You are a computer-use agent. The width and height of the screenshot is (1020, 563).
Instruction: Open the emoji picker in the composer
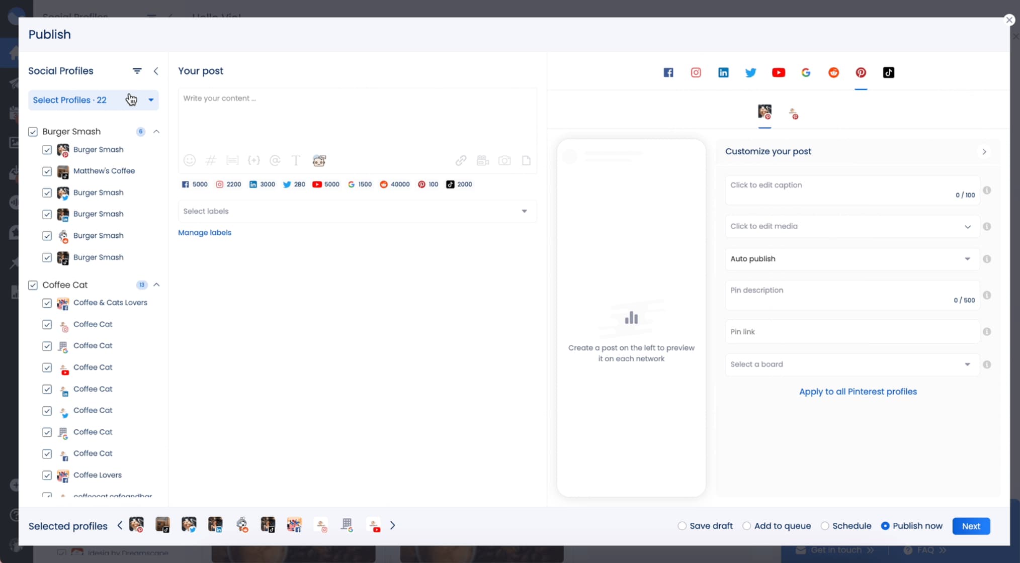190,160
